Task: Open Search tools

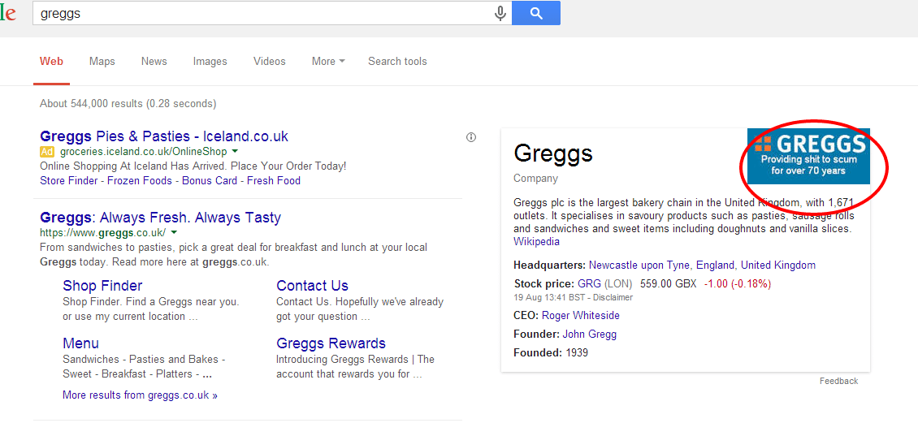Action: [x=397, y=62]
